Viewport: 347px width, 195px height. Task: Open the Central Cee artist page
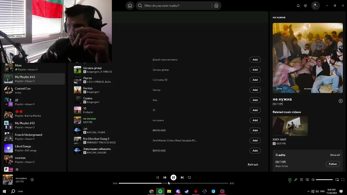pos(34,91)
